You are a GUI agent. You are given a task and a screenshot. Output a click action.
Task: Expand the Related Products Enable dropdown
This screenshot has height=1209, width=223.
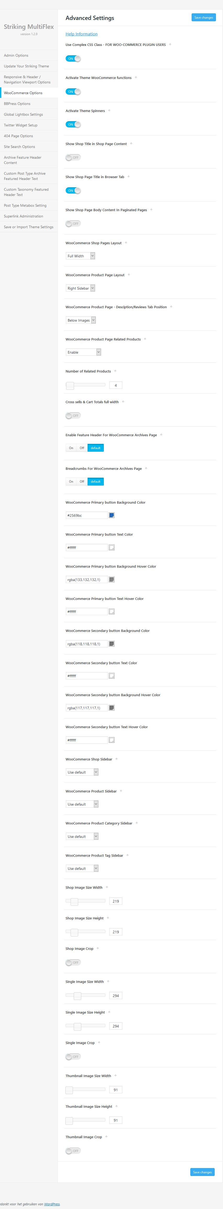(x=83, y=353)
